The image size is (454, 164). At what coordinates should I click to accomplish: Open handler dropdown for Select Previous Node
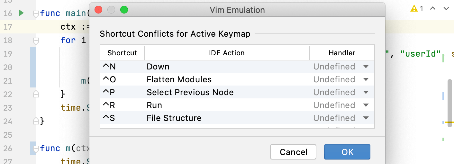tap(366, 92)
